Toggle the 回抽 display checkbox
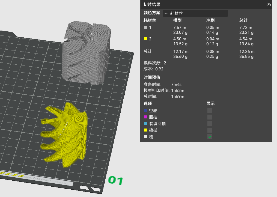 point(210,117)
